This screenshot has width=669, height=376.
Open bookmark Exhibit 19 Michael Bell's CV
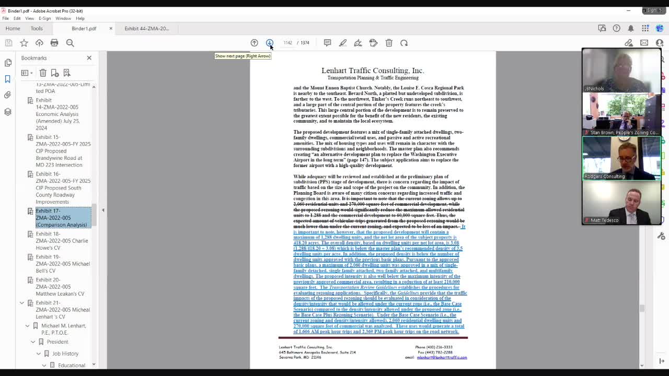point(63,264)
